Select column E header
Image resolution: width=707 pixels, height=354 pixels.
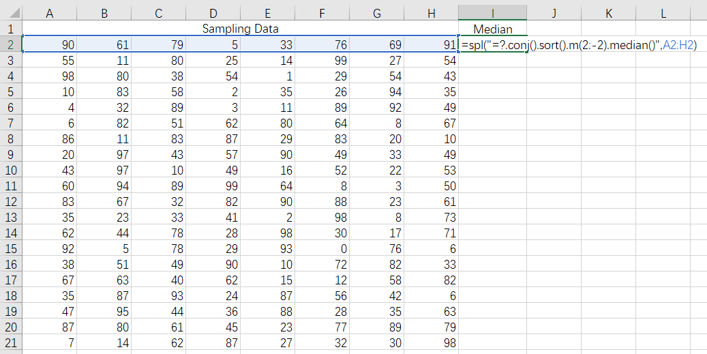click(x=267, y=13)
